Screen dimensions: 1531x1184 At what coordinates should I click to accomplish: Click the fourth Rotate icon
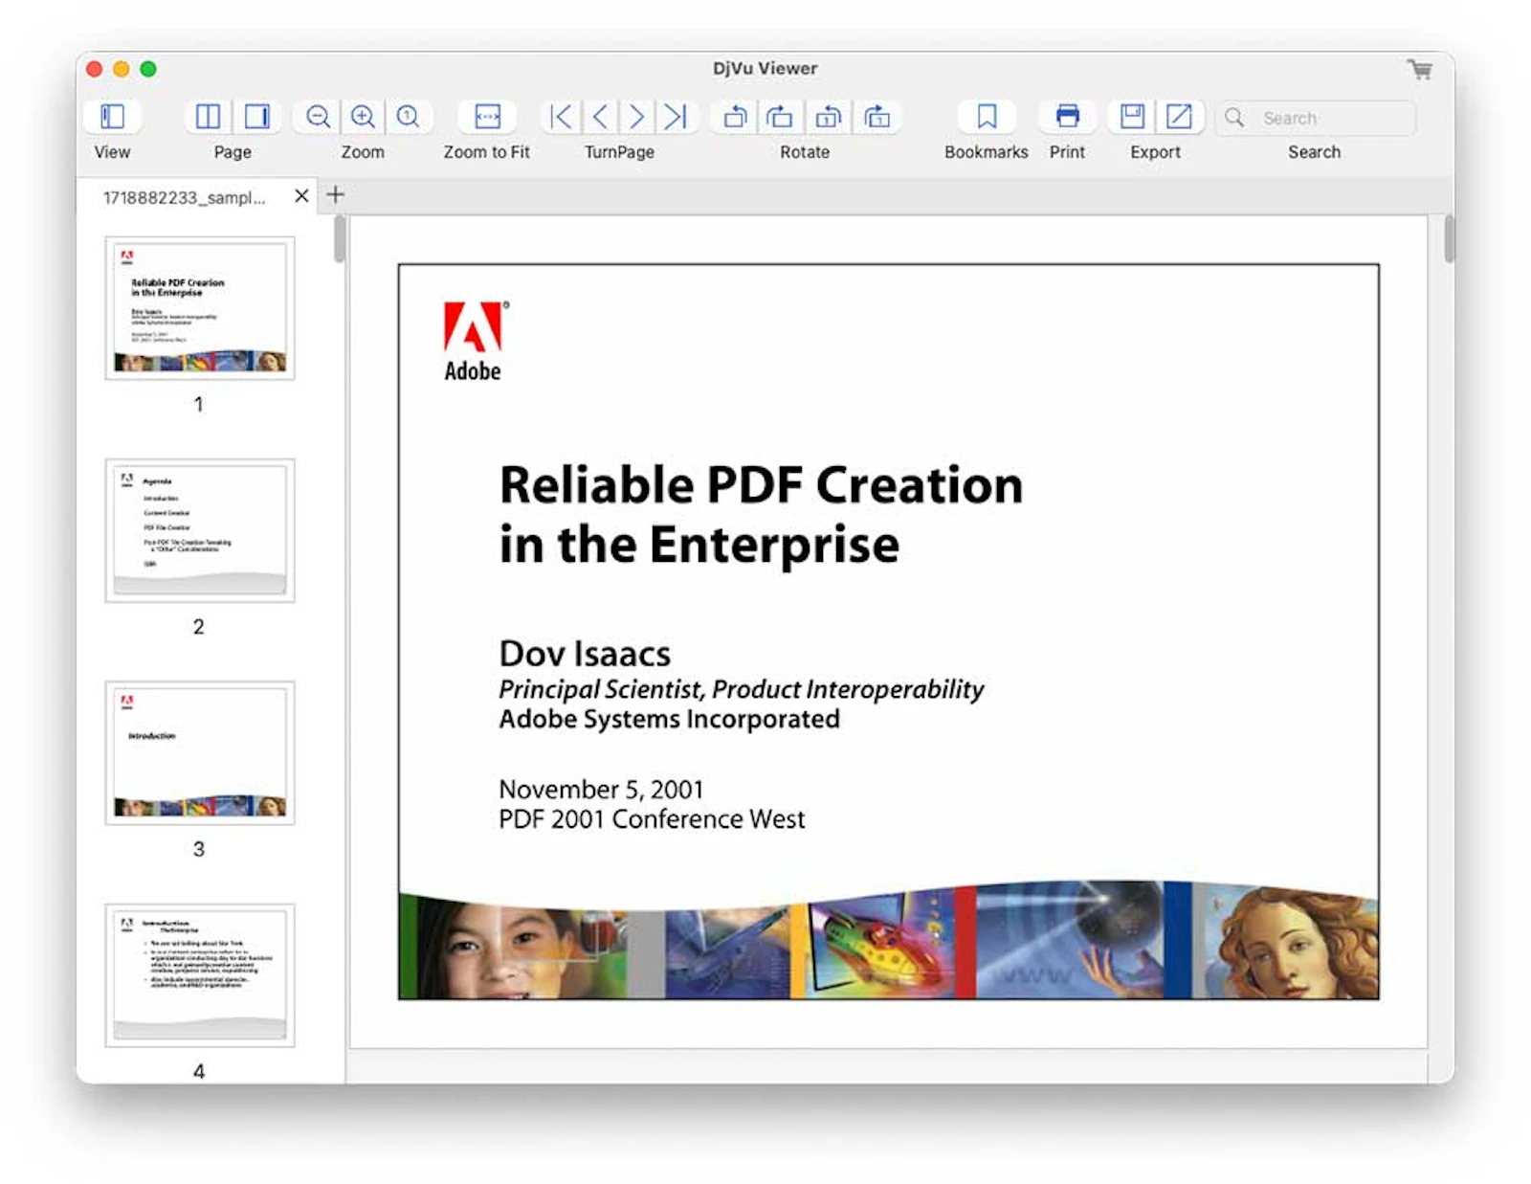876,117
